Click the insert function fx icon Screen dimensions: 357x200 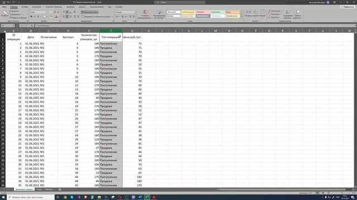pyautogui.click(x=32, y=26)
